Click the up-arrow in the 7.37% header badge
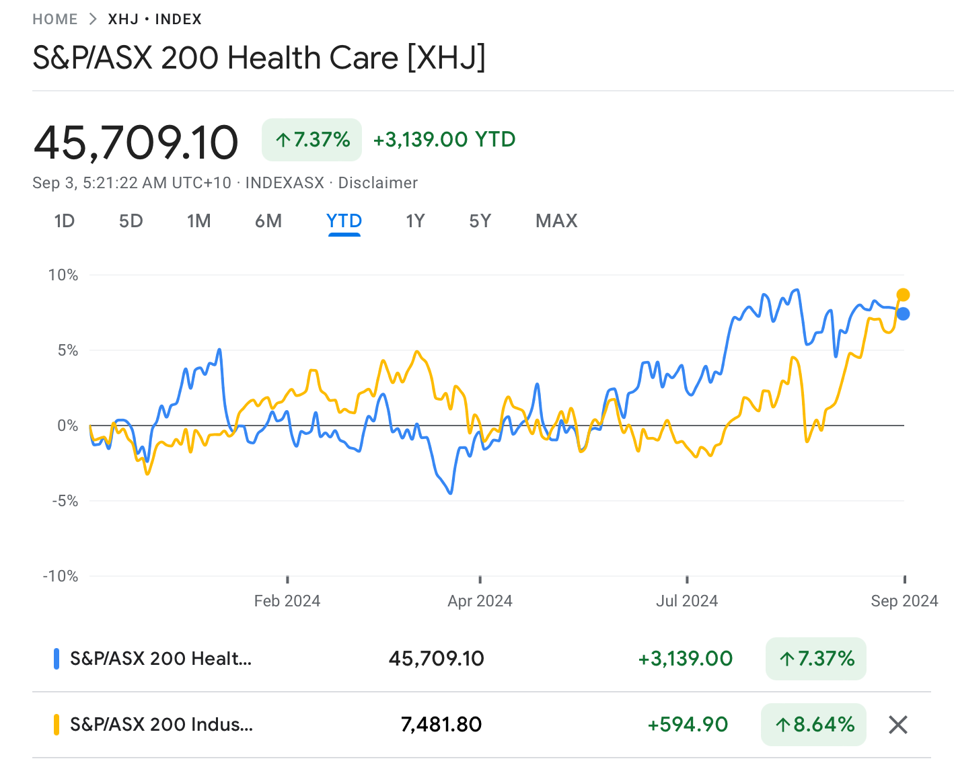Viewport: 954px width, 761px height. 283,140
